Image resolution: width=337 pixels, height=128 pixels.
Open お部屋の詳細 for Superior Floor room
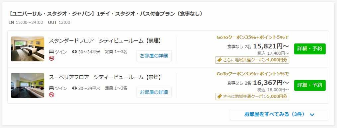click(154, 92)
